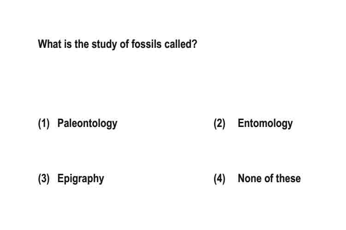Viewport: 346px width, 230px height.
Task: Click the (4) option number marker
Action: [219, 178]
